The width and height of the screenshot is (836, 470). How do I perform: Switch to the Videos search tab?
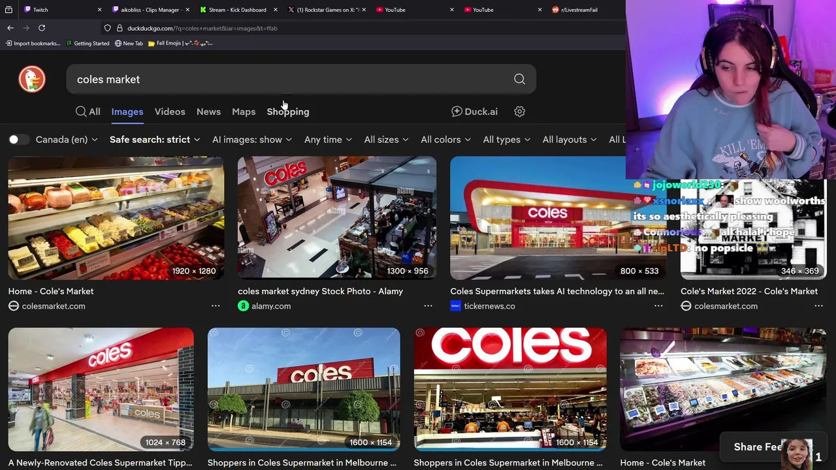170,112
